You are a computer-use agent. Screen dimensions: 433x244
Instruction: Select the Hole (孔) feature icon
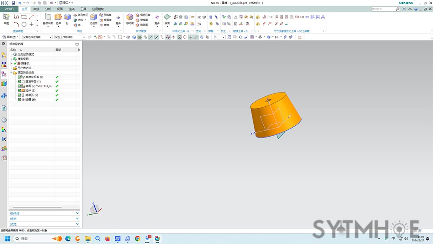(67, 18)
